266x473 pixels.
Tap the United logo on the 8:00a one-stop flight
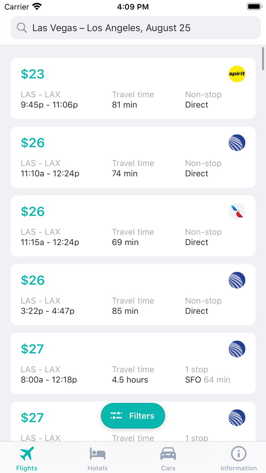(237, 349)
